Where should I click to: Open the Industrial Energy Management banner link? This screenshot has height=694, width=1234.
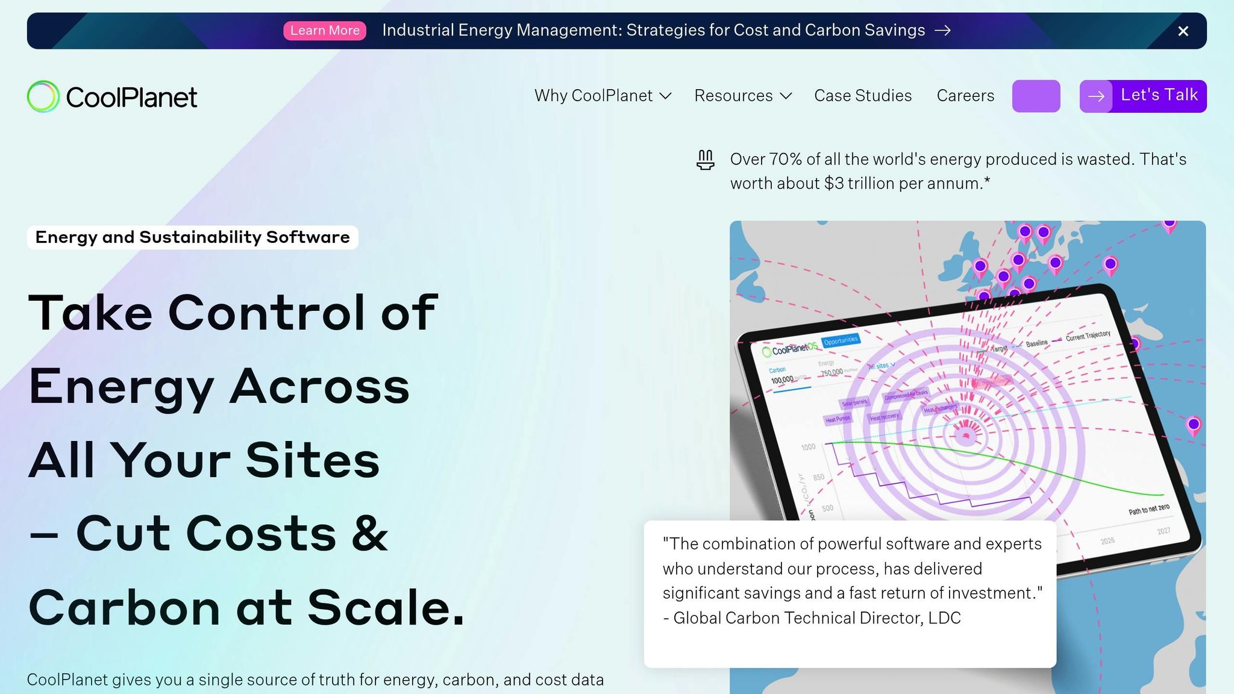[653, 30]
